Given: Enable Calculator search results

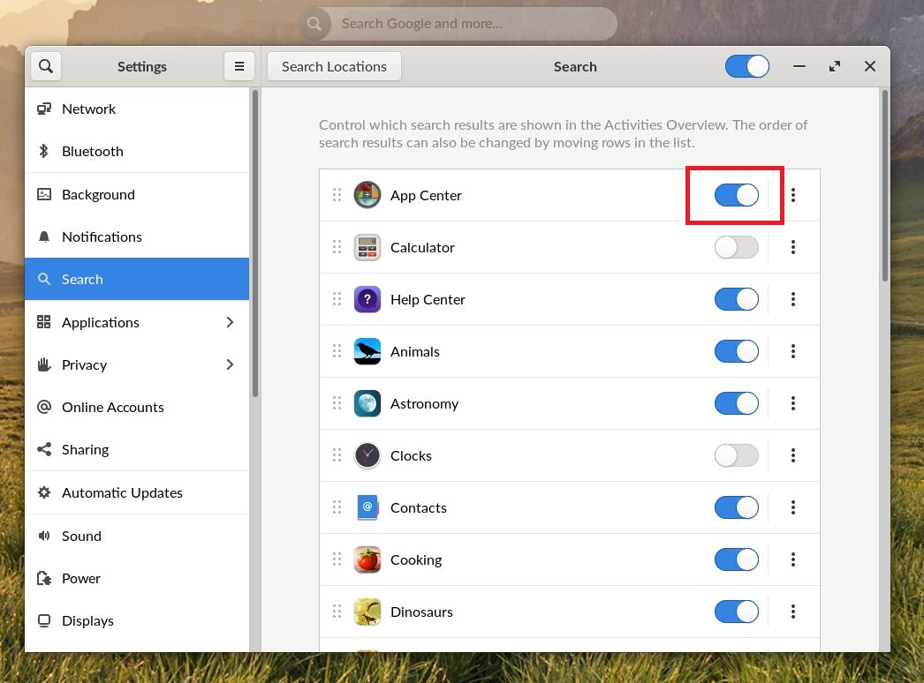Looking at the screenshot, I should pyautogui.click(x=737, y=247).
